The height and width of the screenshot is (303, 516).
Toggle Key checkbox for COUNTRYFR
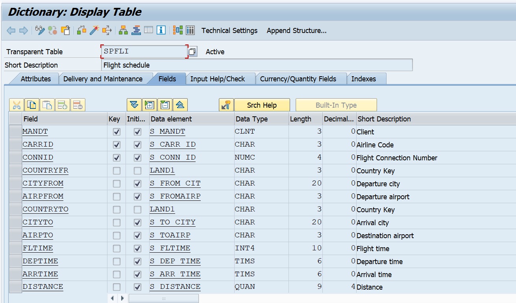(117, 171)
